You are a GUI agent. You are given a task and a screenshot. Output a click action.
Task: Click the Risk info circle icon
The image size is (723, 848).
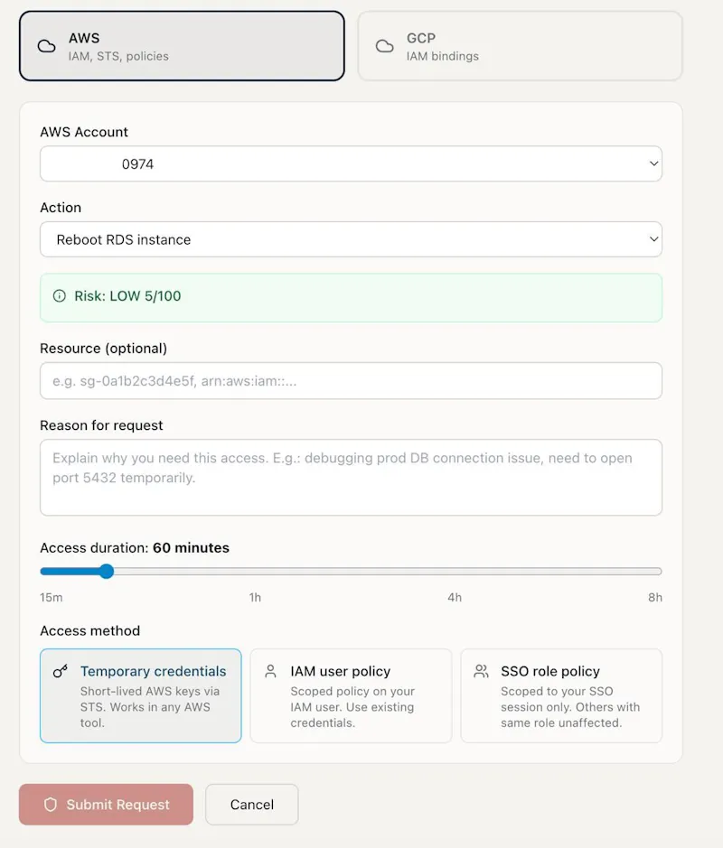[x=60, y=296]
